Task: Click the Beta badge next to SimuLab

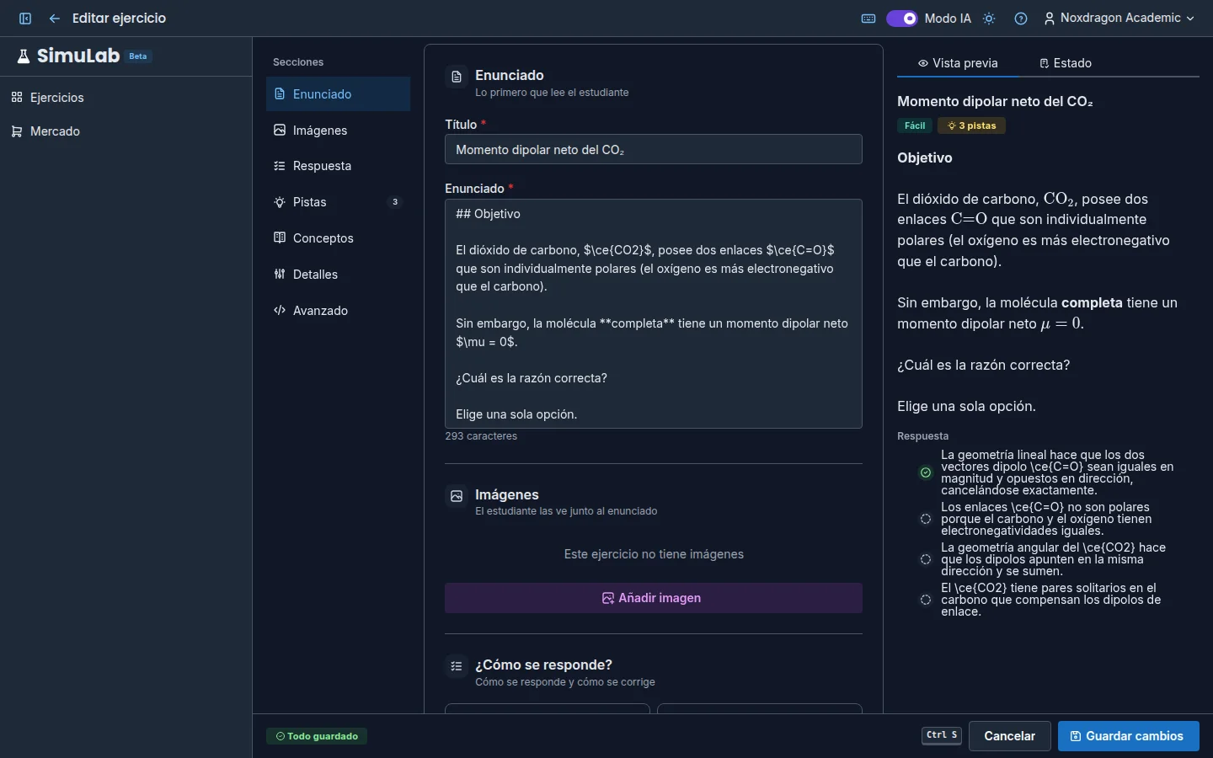Action: click(138, 56)
